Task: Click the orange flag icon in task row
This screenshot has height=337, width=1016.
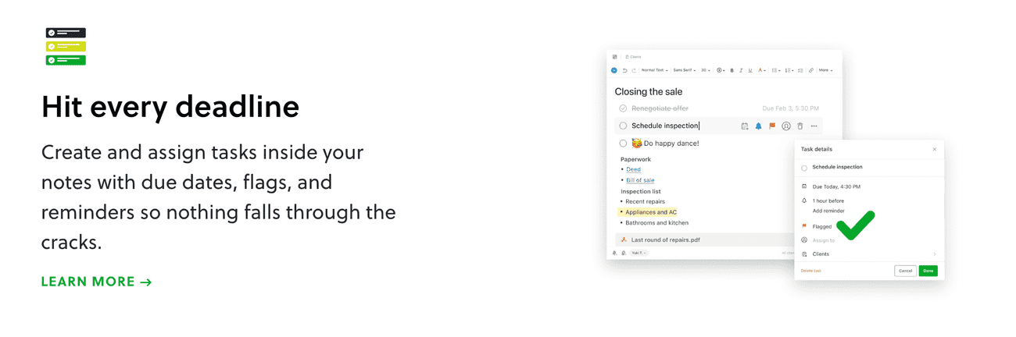Action: click(x=772, y=126)
